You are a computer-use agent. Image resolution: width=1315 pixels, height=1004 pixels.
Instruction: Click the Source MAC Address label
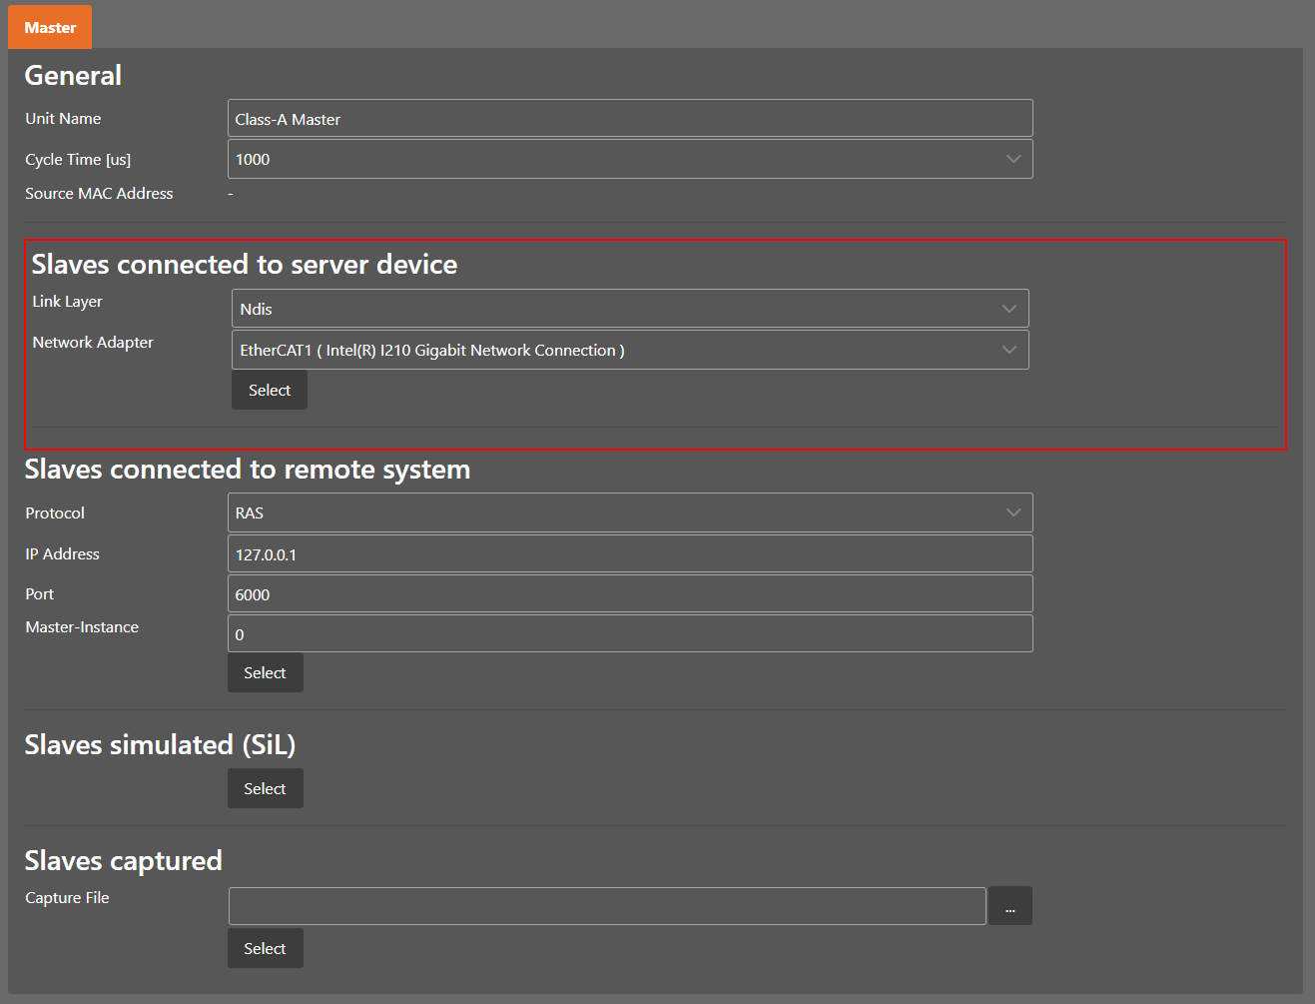coord(99,194)
